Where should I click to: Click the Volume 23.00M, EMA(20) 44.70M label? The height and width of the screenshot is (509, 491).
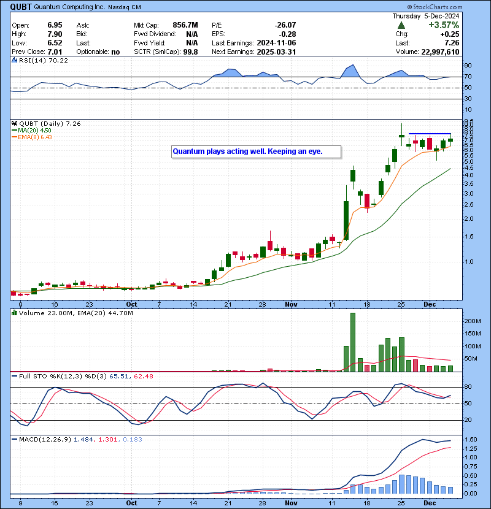75,313
